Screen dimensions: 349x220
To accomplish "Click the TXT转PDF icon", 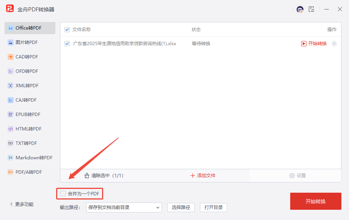I will click(x=11, y=143).
